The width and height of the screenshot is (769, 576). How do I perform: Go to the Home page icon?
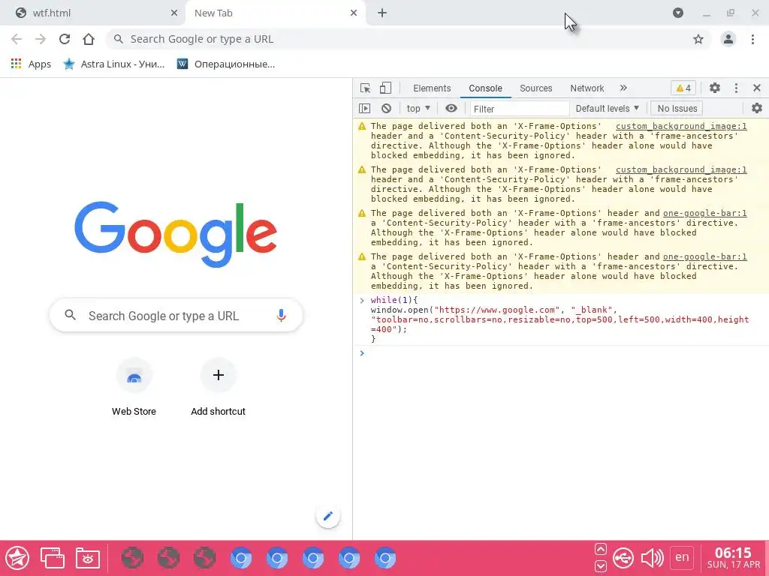pyautogui.click(x=89, y=39)
